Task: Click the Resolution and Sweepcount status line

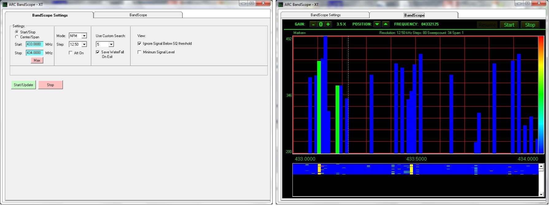Action: tap(421, 33)
